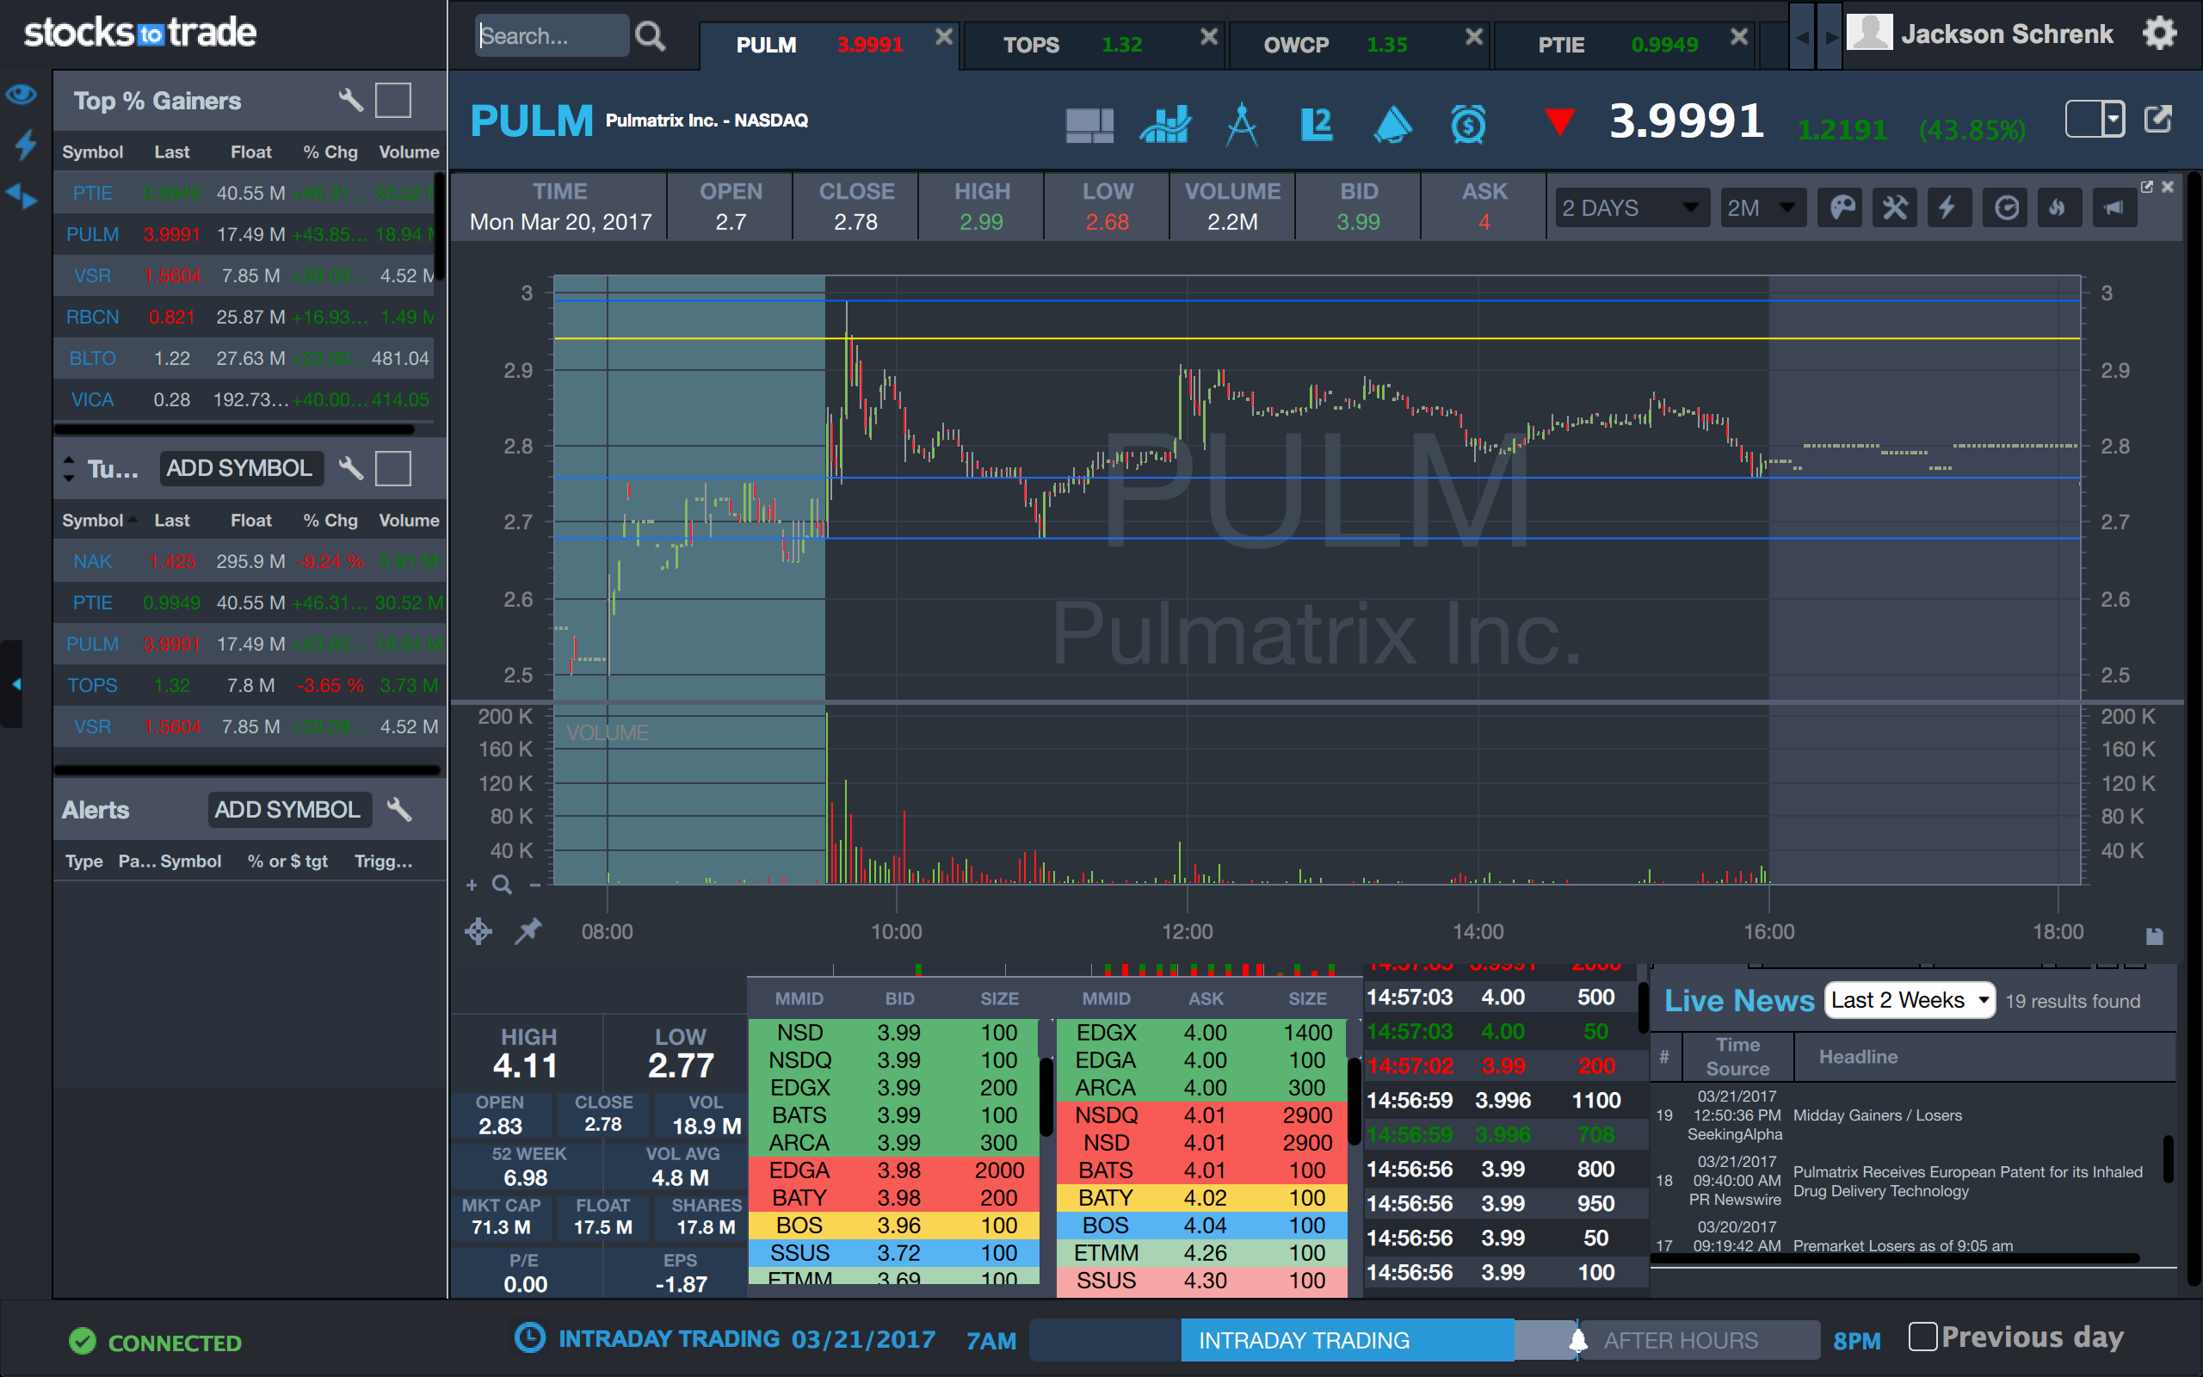The image size is (2203, 1377).
Task: Switch to the OWCP ticker tab
Action: (x=1295, y=45)
